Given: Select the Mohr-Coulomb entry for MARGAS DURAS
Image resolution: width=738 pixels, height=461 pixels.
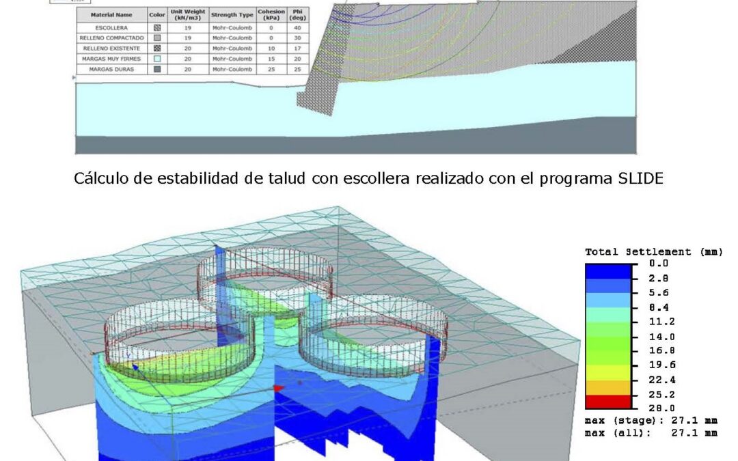Looking at the screenshot, I should (232, 68).
